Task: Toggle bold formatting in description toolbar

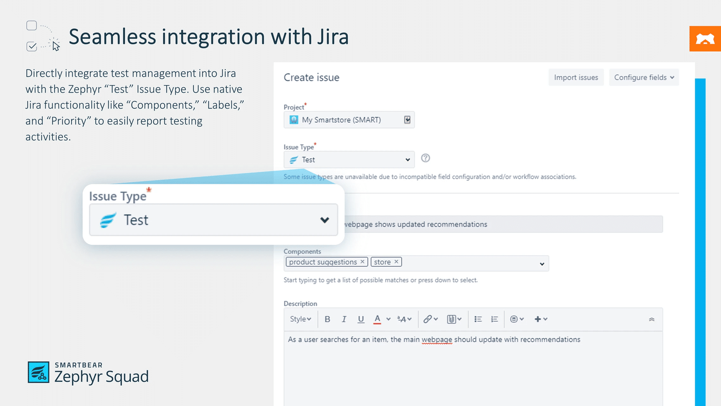Action: 328,319
